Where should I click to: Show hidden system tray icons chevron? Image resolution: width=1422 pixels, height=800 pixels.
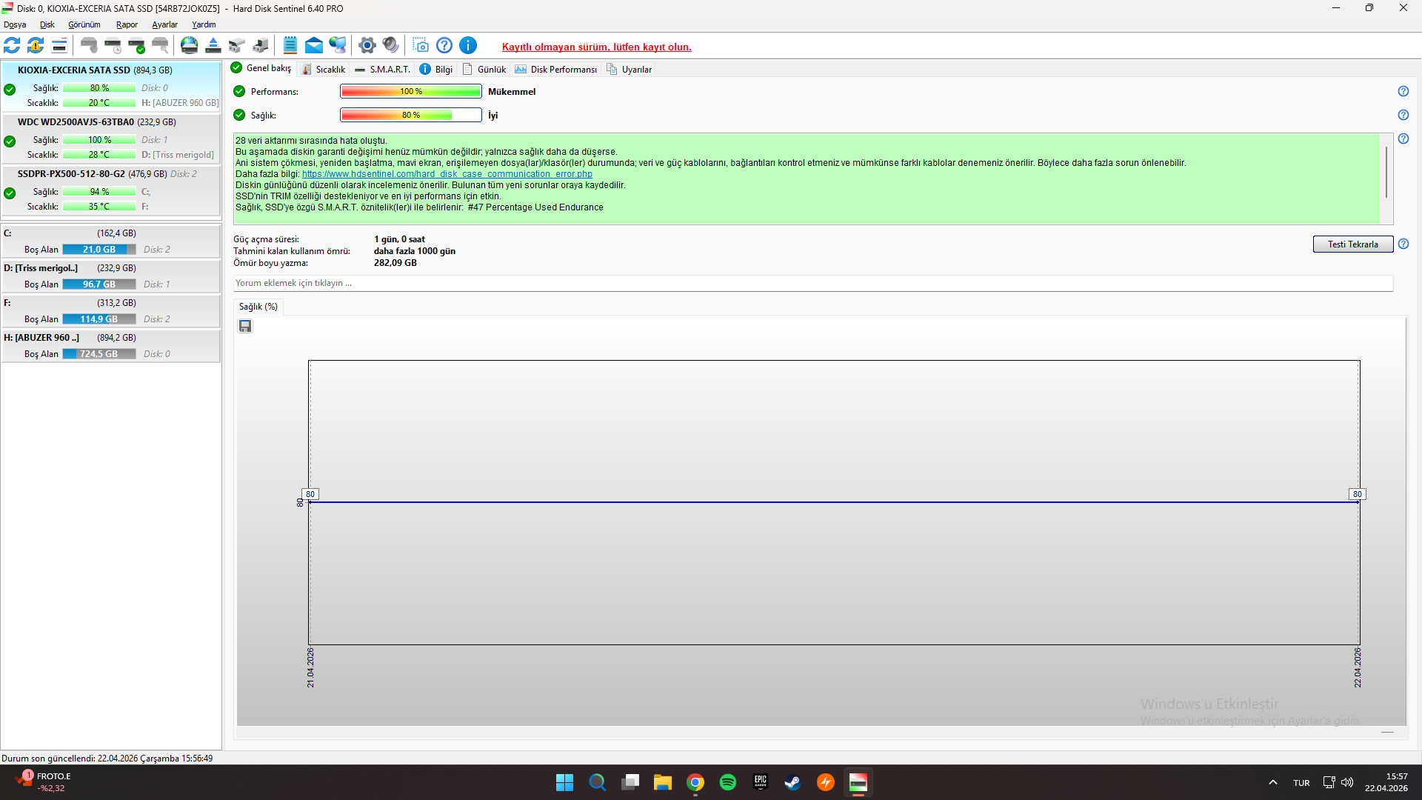pyautogui.click(x=1273, y=783)
